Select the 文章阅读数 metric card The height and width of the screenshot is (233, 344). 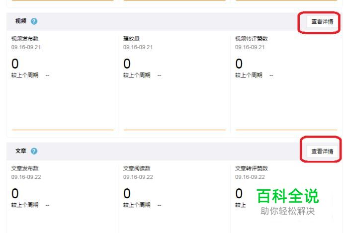click(x=174, y=197)
